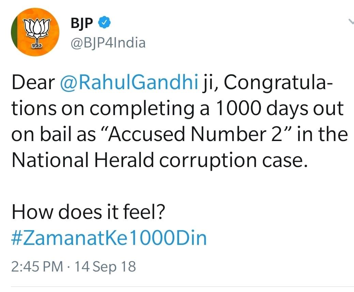354x292 pixels.
Task: Click the word "Dear" in the tweet
Action: (x=33, y=82)
